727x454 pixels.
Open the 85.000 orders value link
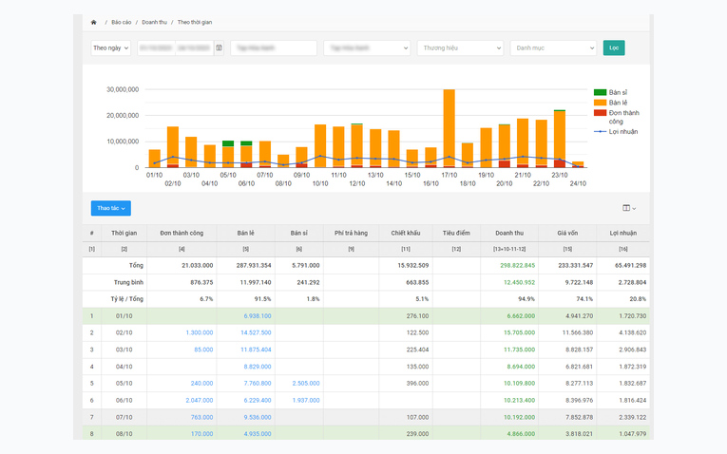click(x=203, y=350)
